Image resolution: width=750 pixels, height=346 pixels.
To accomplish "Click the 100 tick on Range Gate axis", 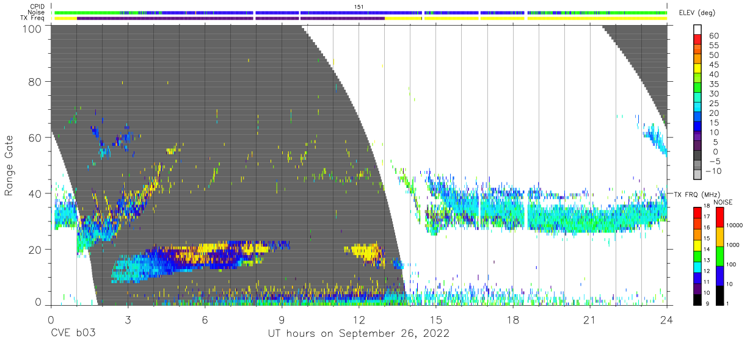I will point(32,28).
